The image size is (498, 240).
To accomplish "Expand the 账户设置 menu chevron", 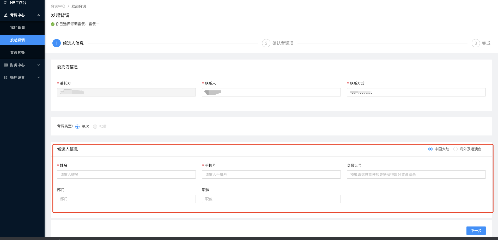I will point(39,77).
